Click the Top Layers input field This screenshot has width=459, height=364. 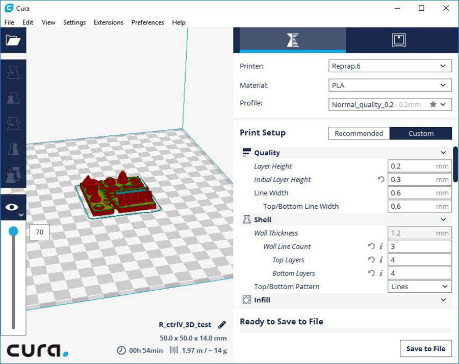click(420, 260)
